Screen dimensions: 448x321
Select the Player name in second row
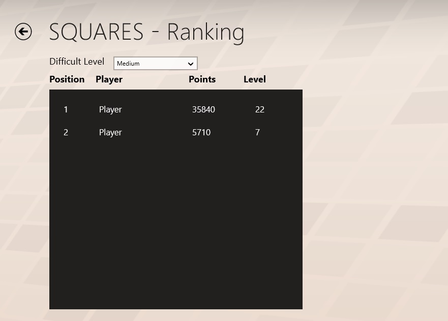pos(110,132)
